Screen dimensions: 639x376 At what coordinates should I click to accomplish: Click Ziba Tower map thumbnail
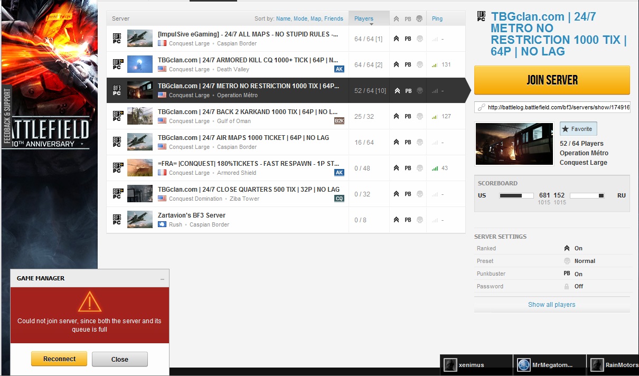140,194
